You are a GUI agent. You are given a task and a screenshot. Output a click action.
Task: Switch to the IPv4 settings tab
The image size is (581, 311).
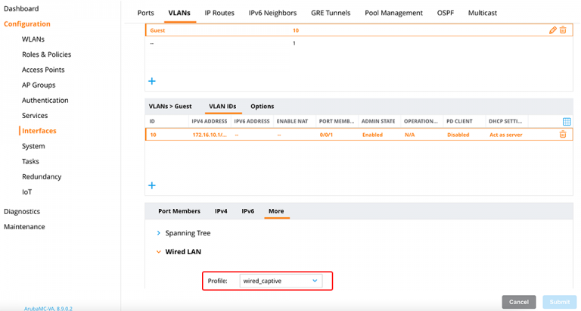point(221,211)
